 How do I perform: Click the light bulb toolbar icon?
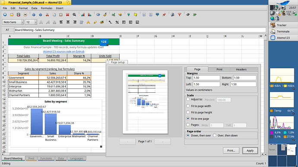tap(129, 15)
